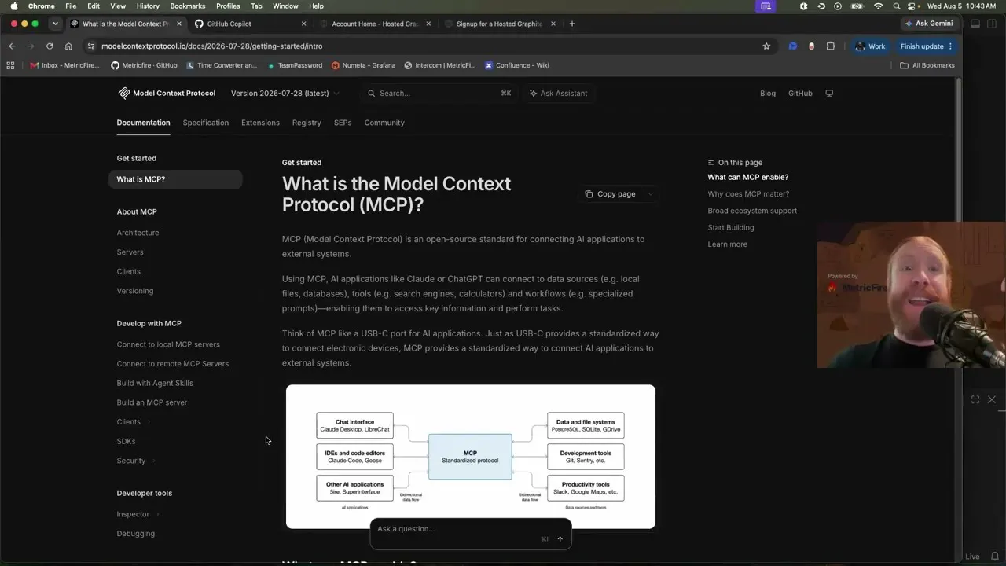Open the Chrome extensions puzzle icon
This screenshot has height=566, width=1006.
pos(831,46)
